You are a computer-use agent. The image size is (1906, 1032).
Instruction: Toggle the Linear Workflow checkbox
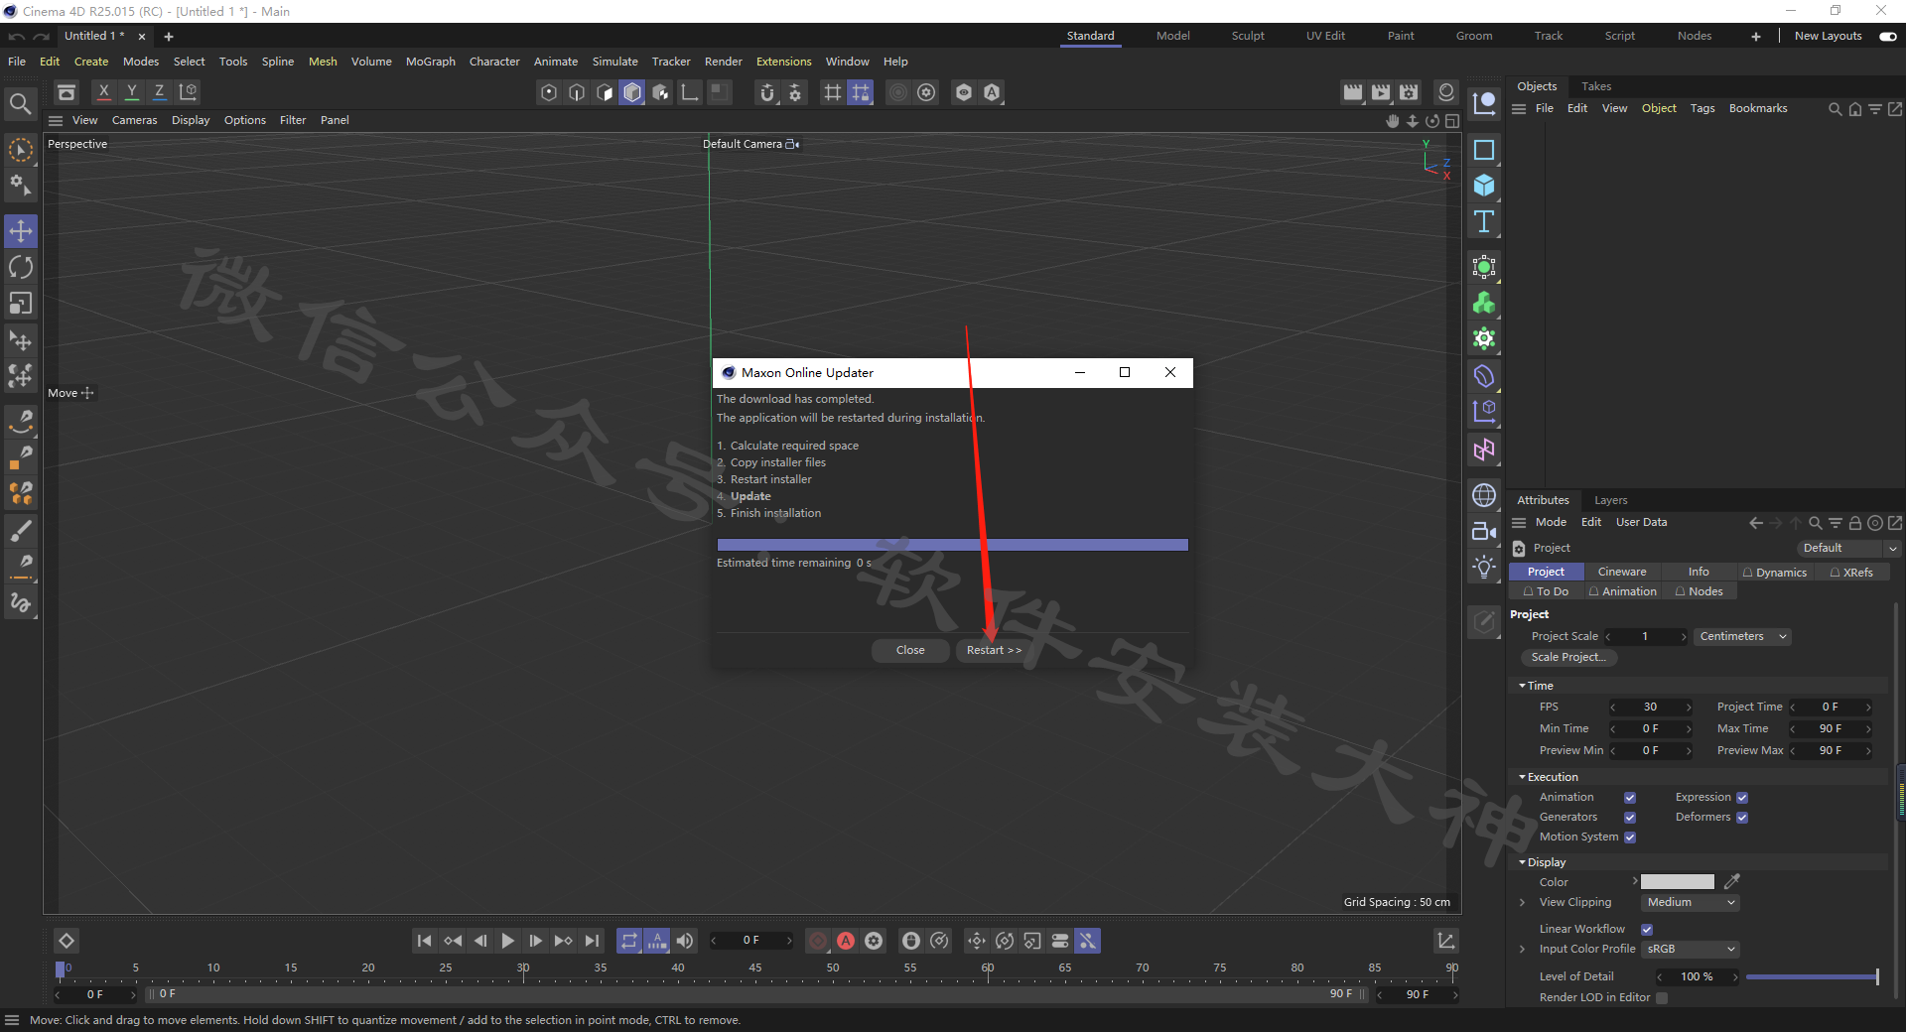pos(1647,930)
